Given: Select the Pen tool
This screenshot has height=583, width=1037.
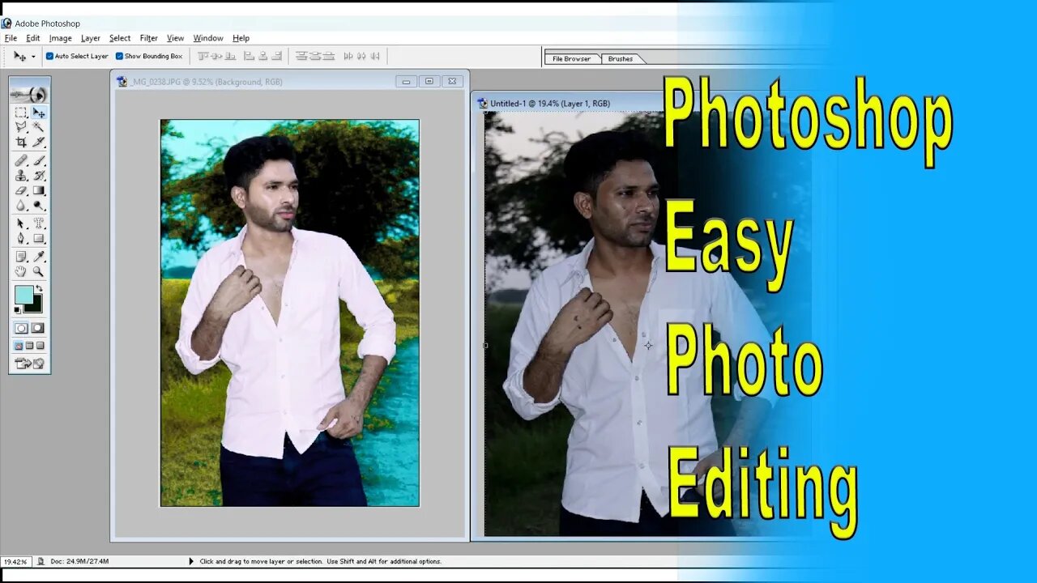Looking at the screenshot, I should click(x=21, y=238).
